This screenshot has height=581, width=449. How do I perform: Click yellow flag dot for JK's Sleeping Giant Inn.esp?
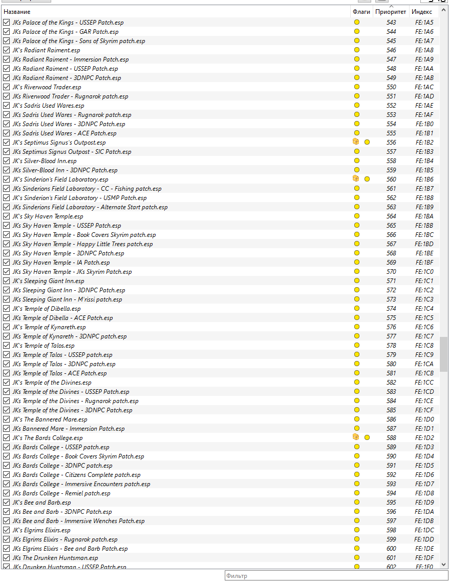coord(356,281)
